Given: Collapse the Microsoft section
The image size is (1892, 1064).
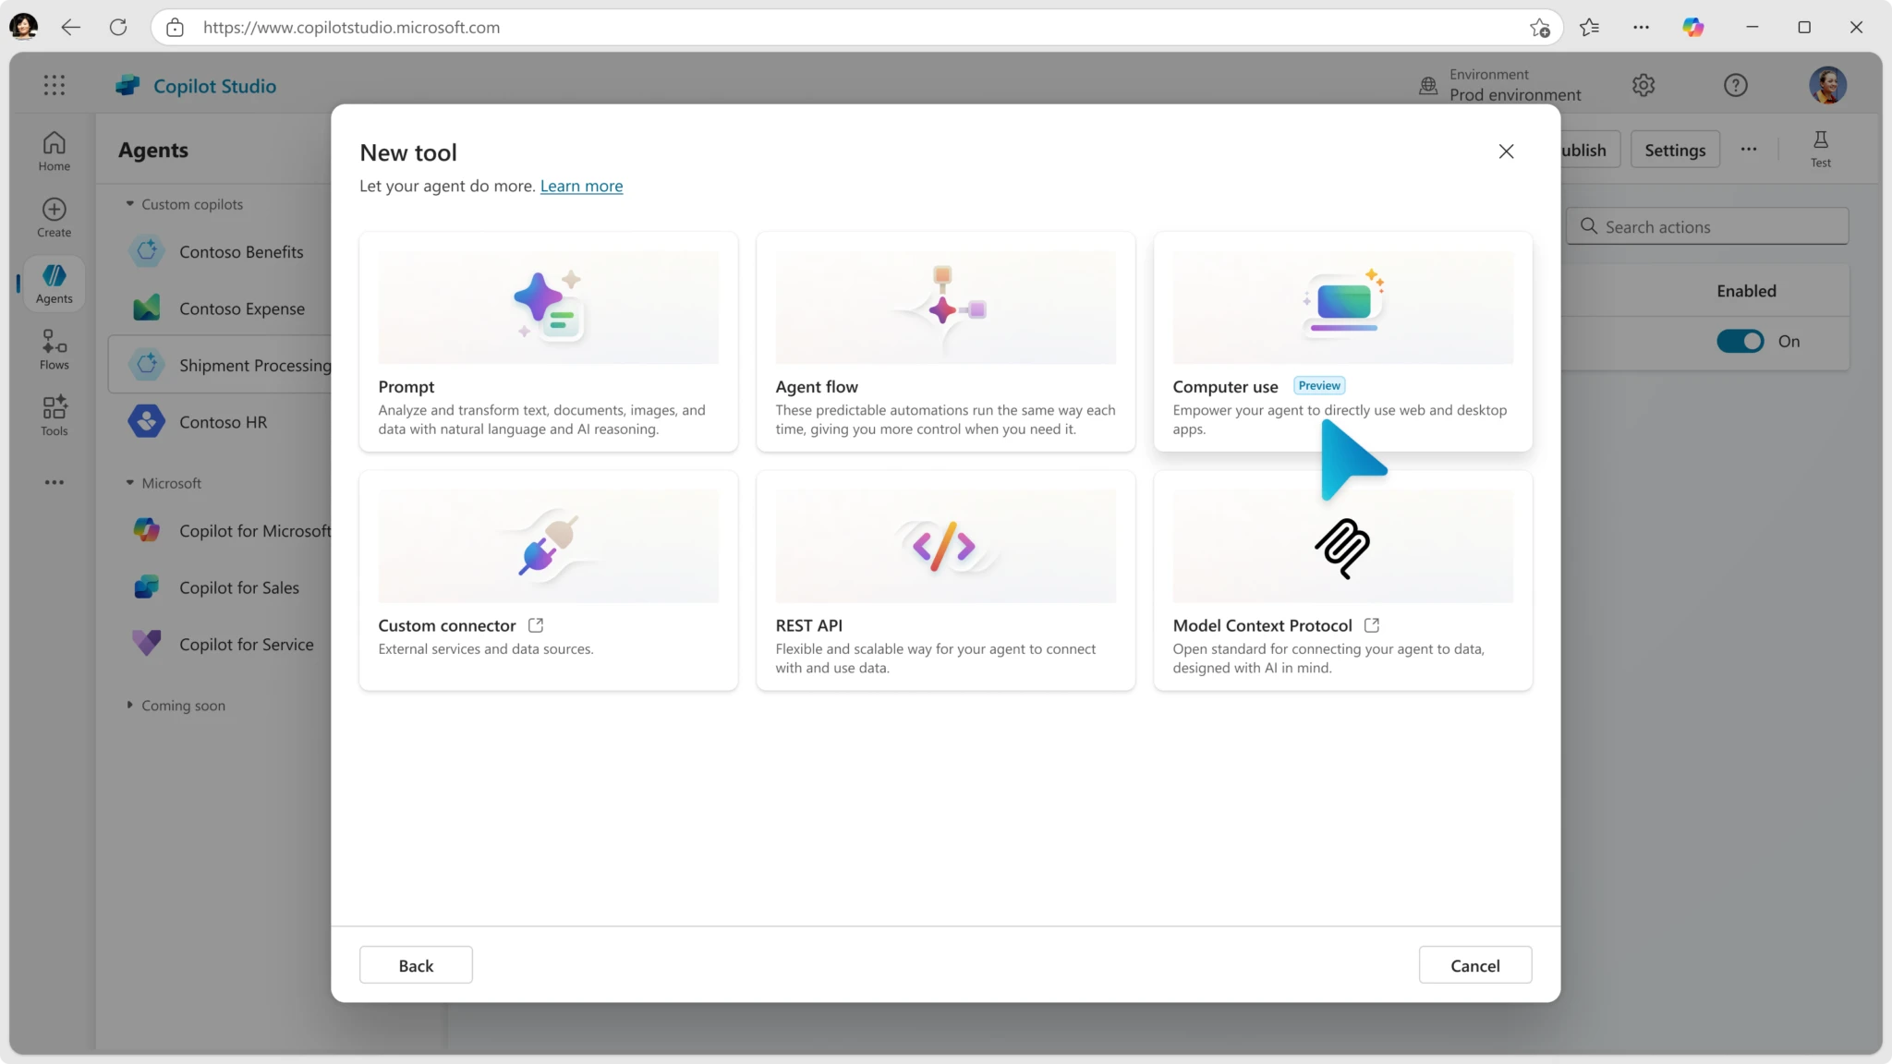Looking at the screenshot, I should pos(129,482).
